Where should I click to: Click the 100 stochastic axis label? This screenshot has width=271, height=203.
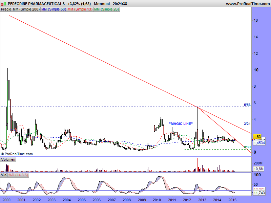point(257,175)
